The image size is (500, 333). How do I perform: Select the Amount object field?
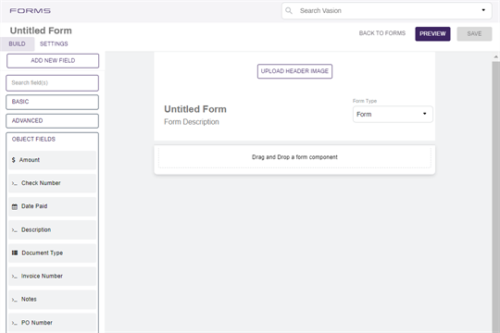pos(52,160)
